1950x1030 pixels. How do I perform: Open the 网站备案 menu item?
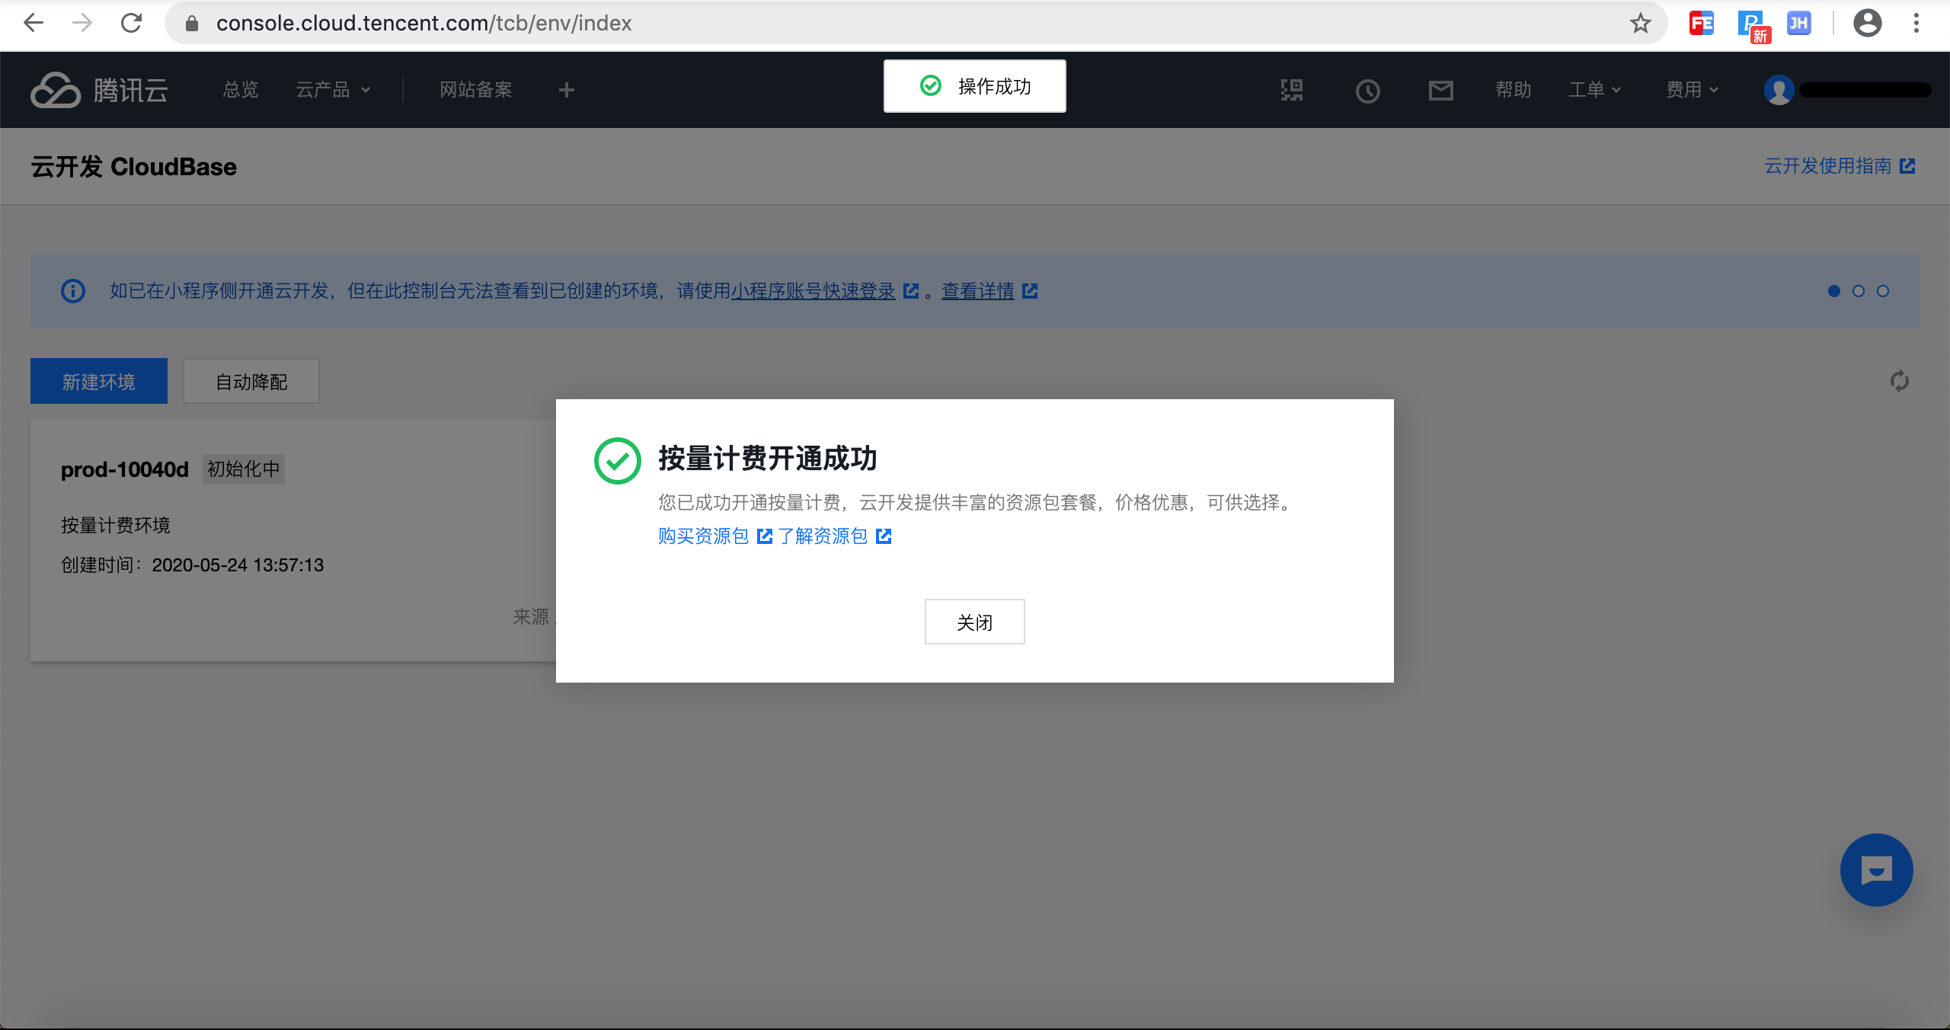(475, 90)
